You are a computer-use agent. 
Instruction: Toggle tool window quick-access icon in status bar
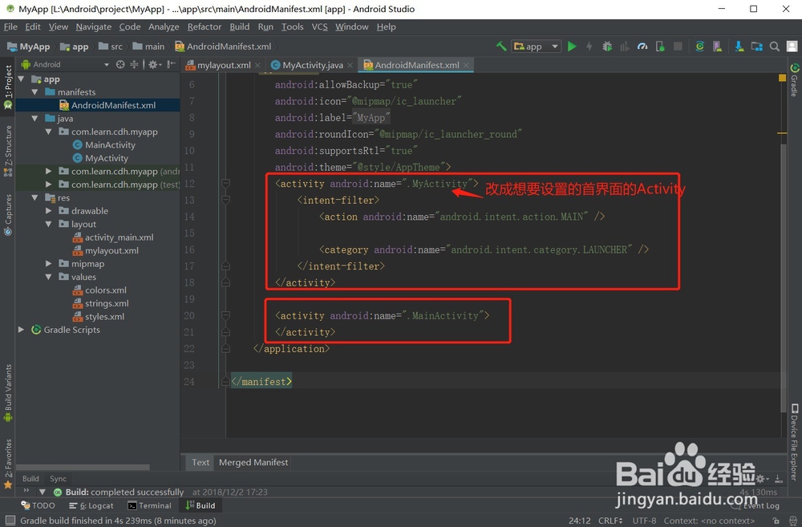(x=10, y=521)
